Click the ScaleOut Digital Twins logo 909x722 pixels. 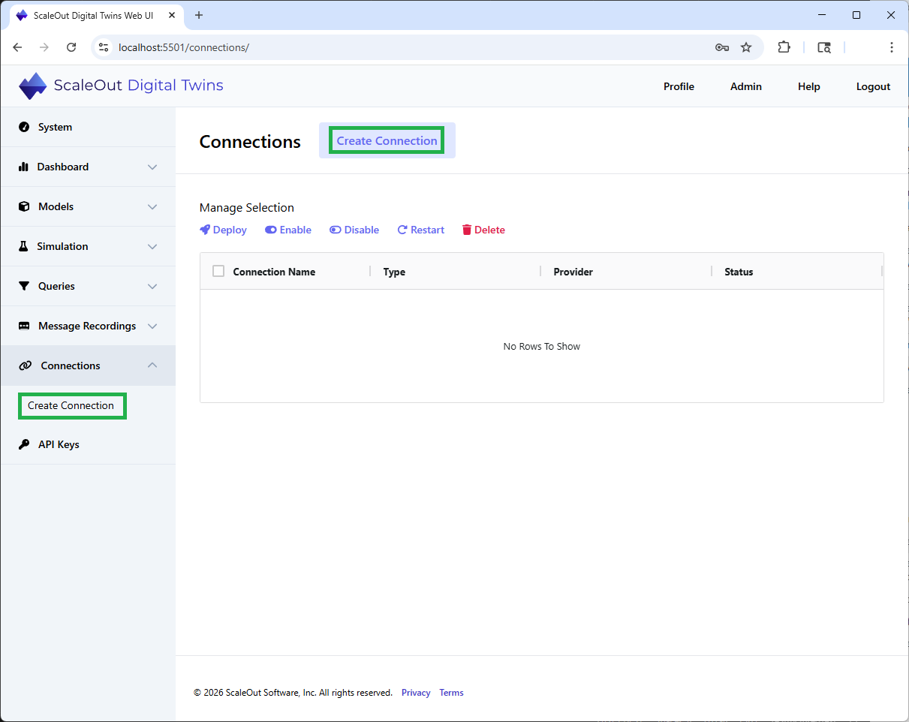tap(121, 86)
